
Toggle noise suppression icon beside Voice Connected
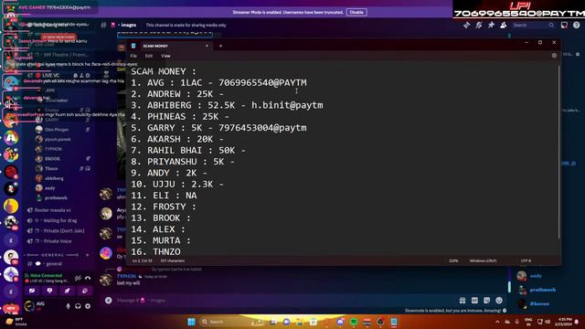click(78, 278)
